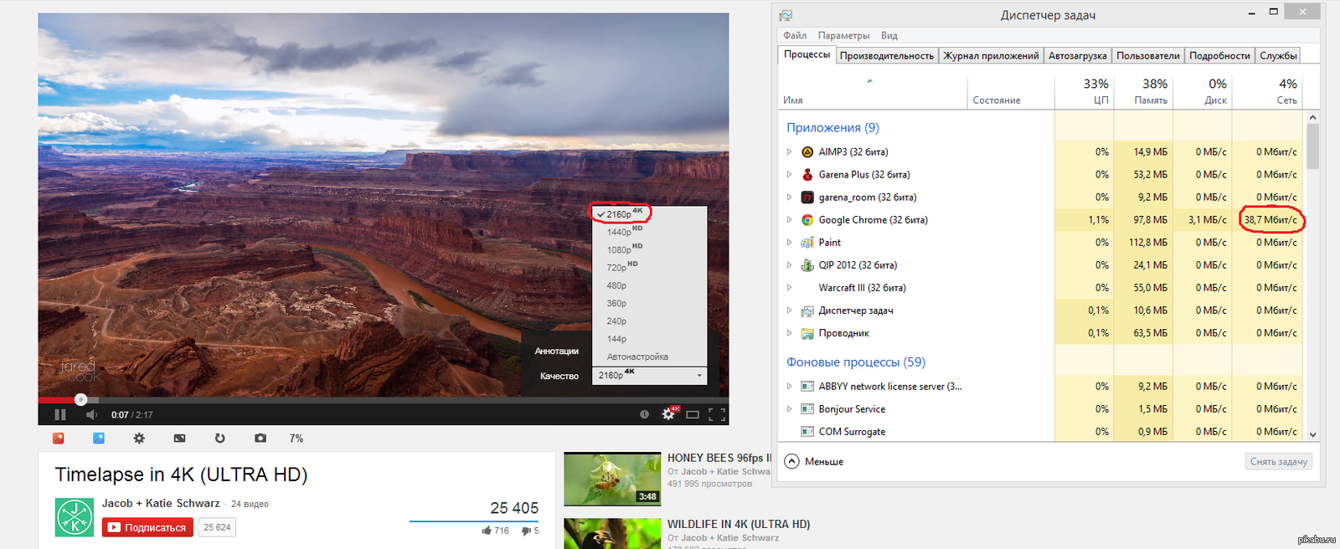Screen dimensions: 1340x549
Task: Select 360p video quality
Action: click(650, 303)
